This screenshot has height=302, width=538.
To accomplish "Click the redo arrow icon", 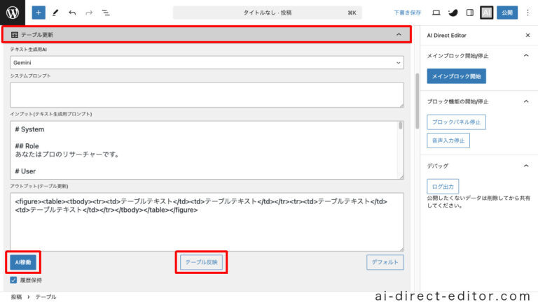I will tap(89, 13).
